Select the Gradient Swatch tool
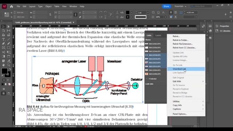 point(3,56)
